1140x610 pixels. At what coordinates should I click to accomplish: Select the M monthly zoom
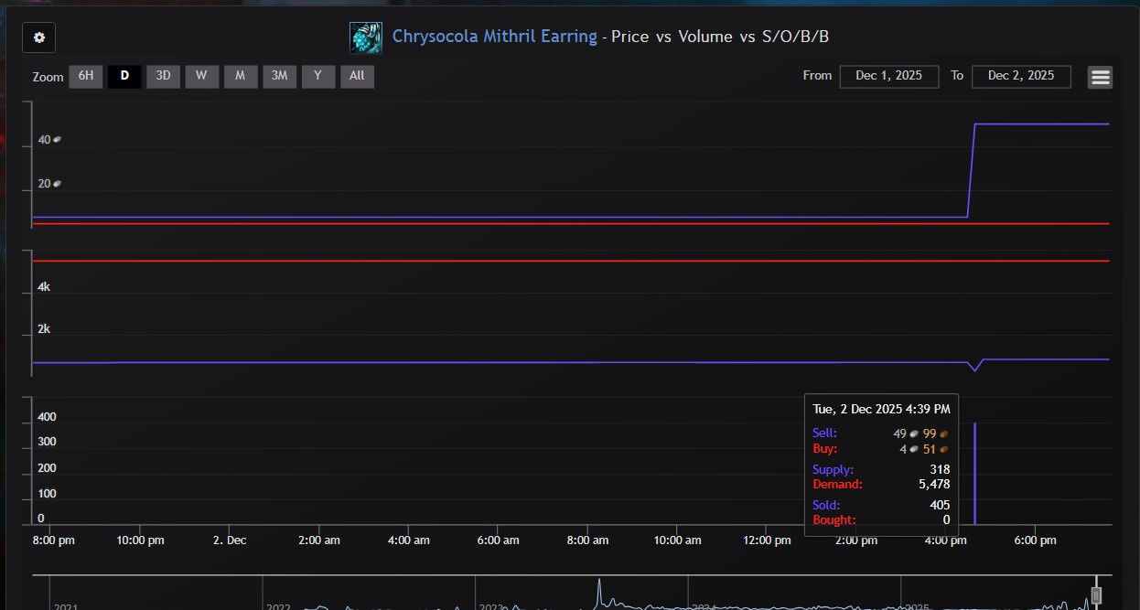[x=240, y=76]
